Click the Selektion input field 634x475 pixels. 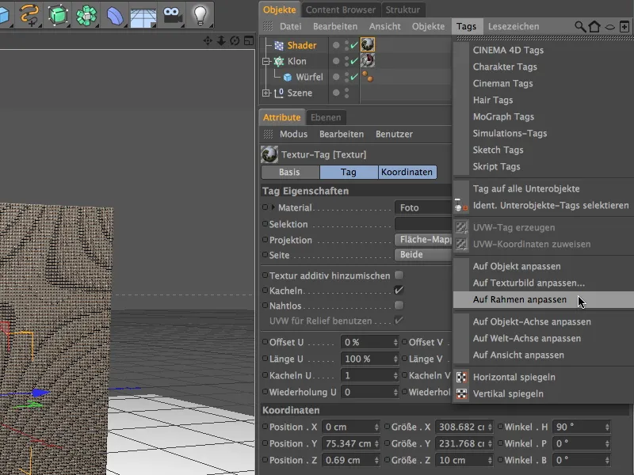[423, 224]
